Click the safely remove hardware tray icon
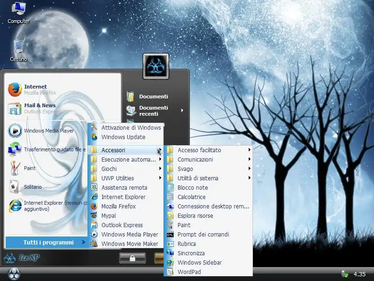374x281 pixels. point(345,274)
